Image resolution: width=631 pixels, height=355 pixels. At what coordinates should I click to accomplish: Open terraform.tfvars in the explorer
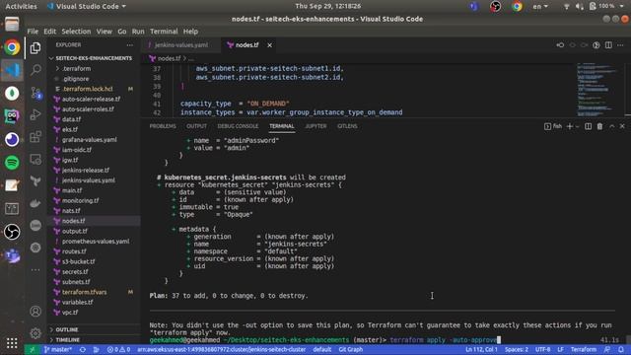(x=85, y=292)
